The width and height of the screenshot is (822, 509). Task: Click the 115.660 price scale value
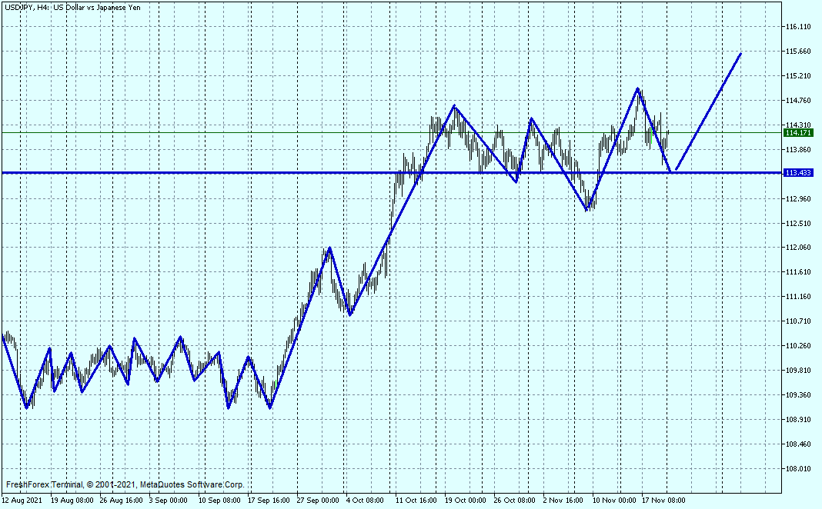click(x=798, y=52)
